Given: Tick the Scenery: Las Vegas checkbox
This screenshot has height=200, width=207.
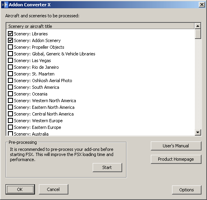Looking at the screenshot, I should click(10, 61).
